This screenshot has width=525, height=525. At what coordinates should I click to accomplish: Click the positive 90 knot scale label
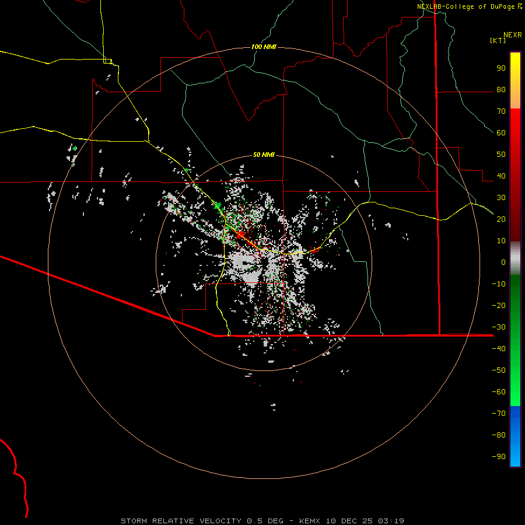501,68
